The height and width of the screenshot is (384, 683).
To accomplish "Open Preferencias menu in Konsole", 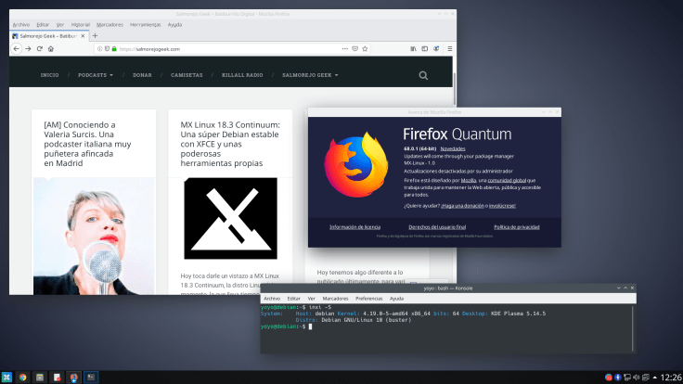I will click(368, 299).
